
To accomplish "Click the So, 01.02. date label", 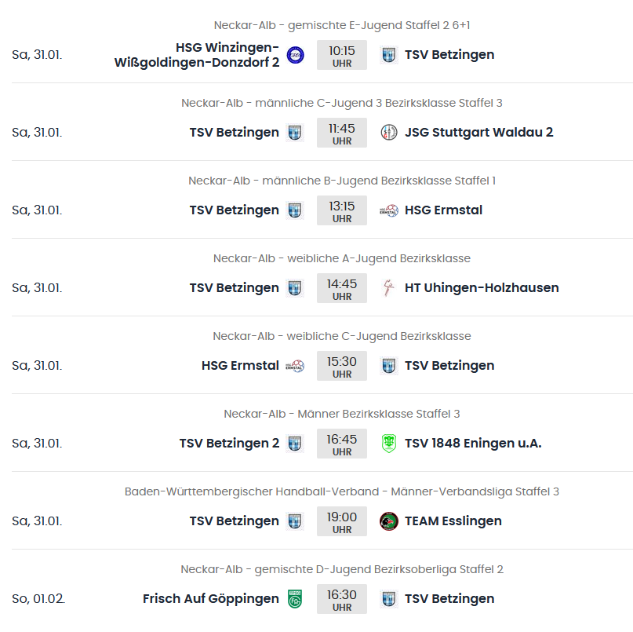I will (38, 599).
